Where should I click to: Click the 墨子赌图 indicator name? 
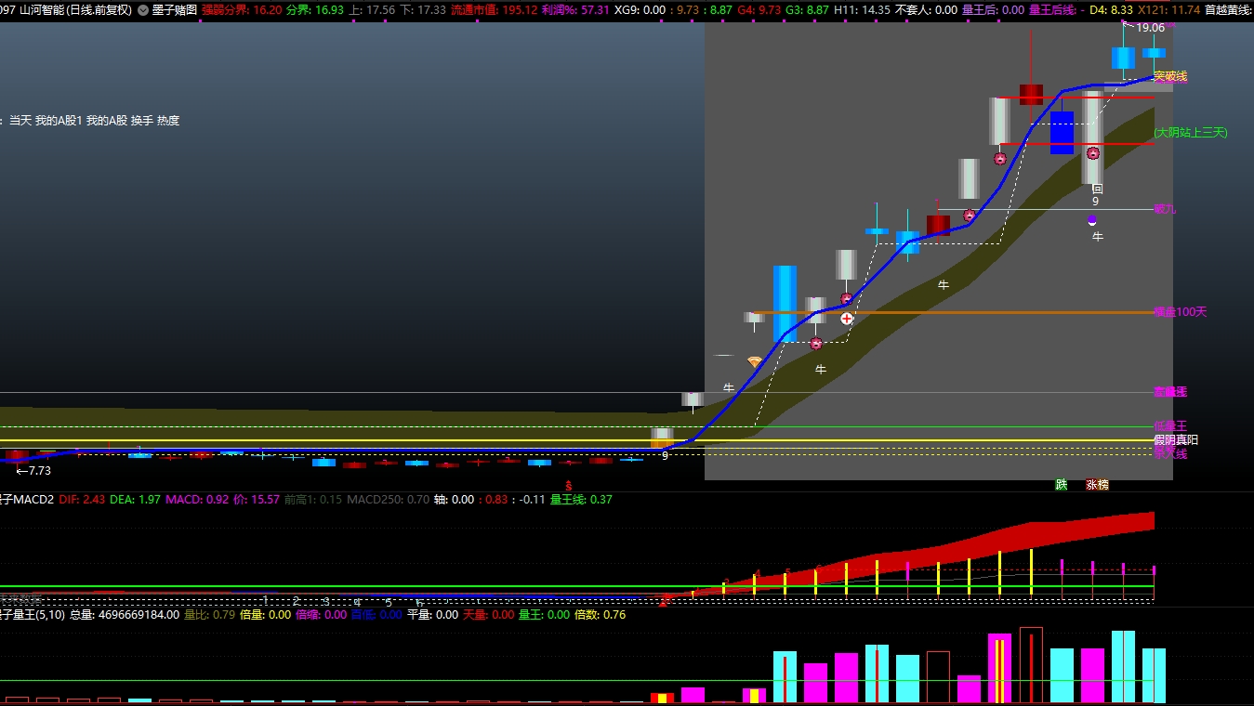tap(175, 10)
